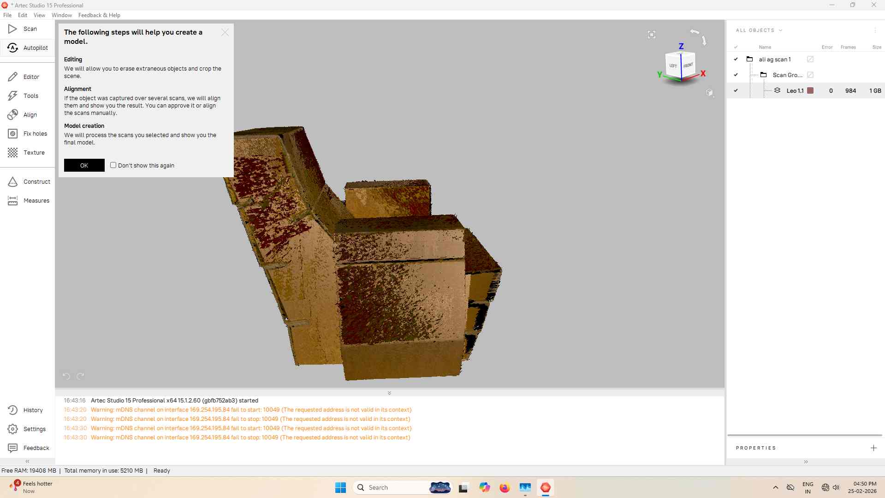Viewport: 885px width, 498px height.
Task: Collapse the log panel chevron
Action: (x=389, y=393)
